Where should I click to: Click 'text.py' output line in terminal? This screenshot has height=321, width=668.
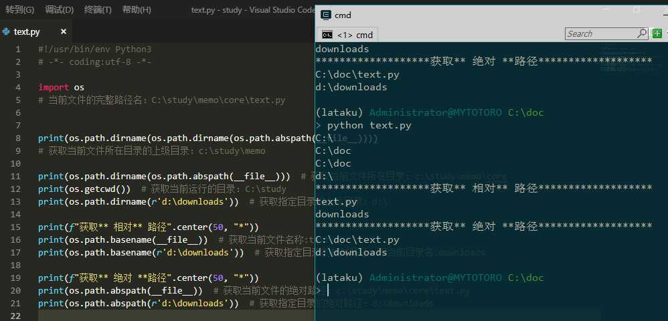[336, 201]
